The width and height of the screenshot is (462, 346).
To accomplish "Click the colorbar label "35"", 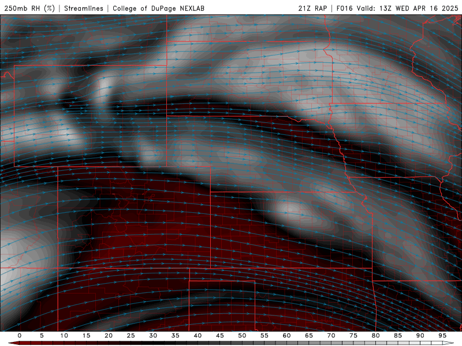I will (176, 336).
